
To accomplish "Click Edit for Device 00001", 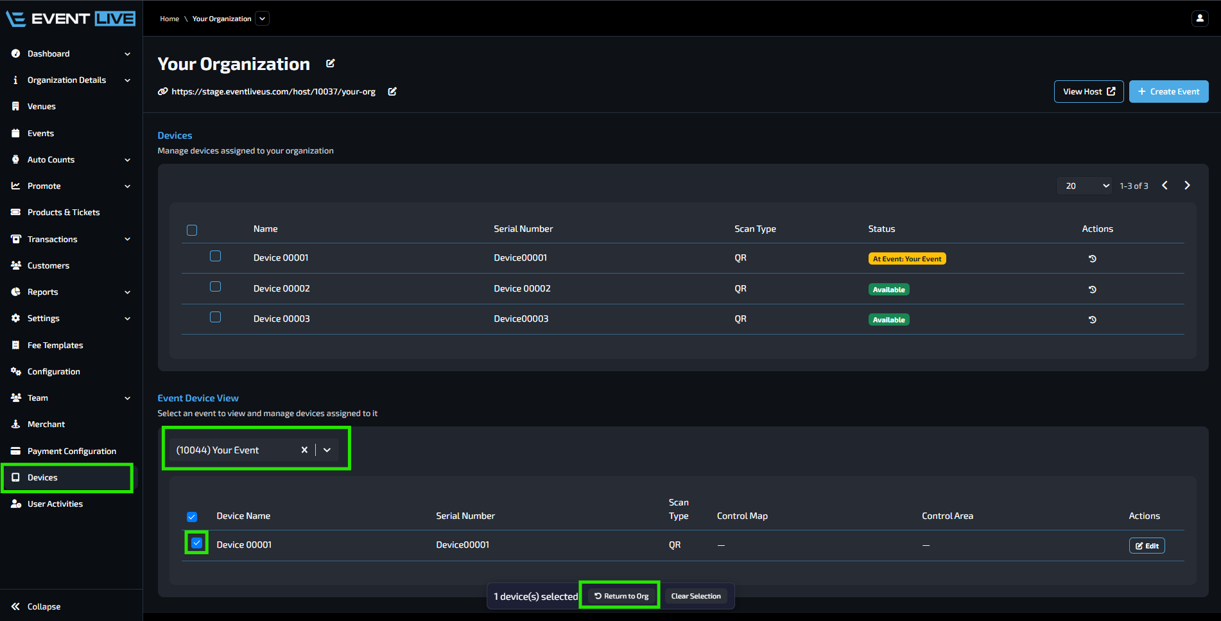I will (1147, 546).
